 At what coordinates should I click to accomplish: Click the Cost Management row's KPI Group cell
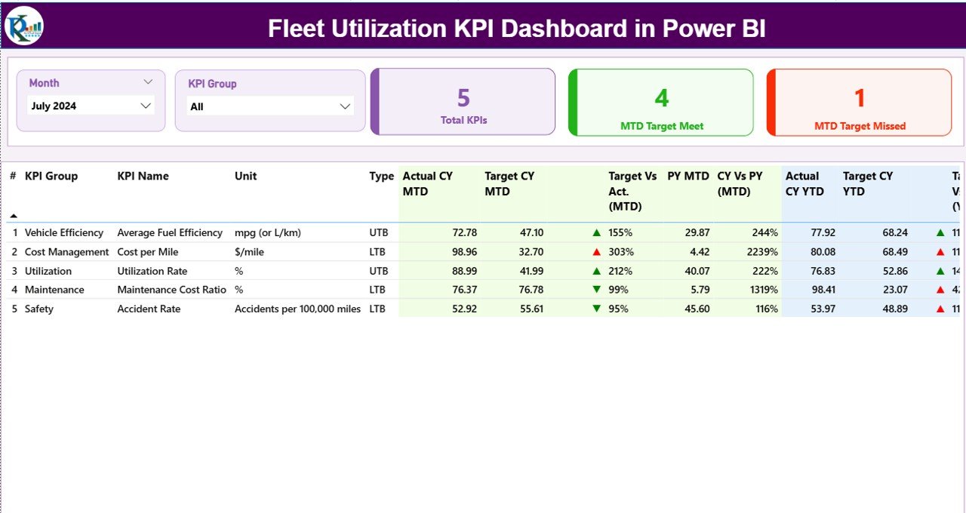66,252
